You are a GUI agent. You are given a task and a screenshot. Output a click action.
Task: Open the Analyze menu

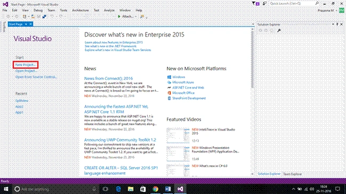click(109, 10)
